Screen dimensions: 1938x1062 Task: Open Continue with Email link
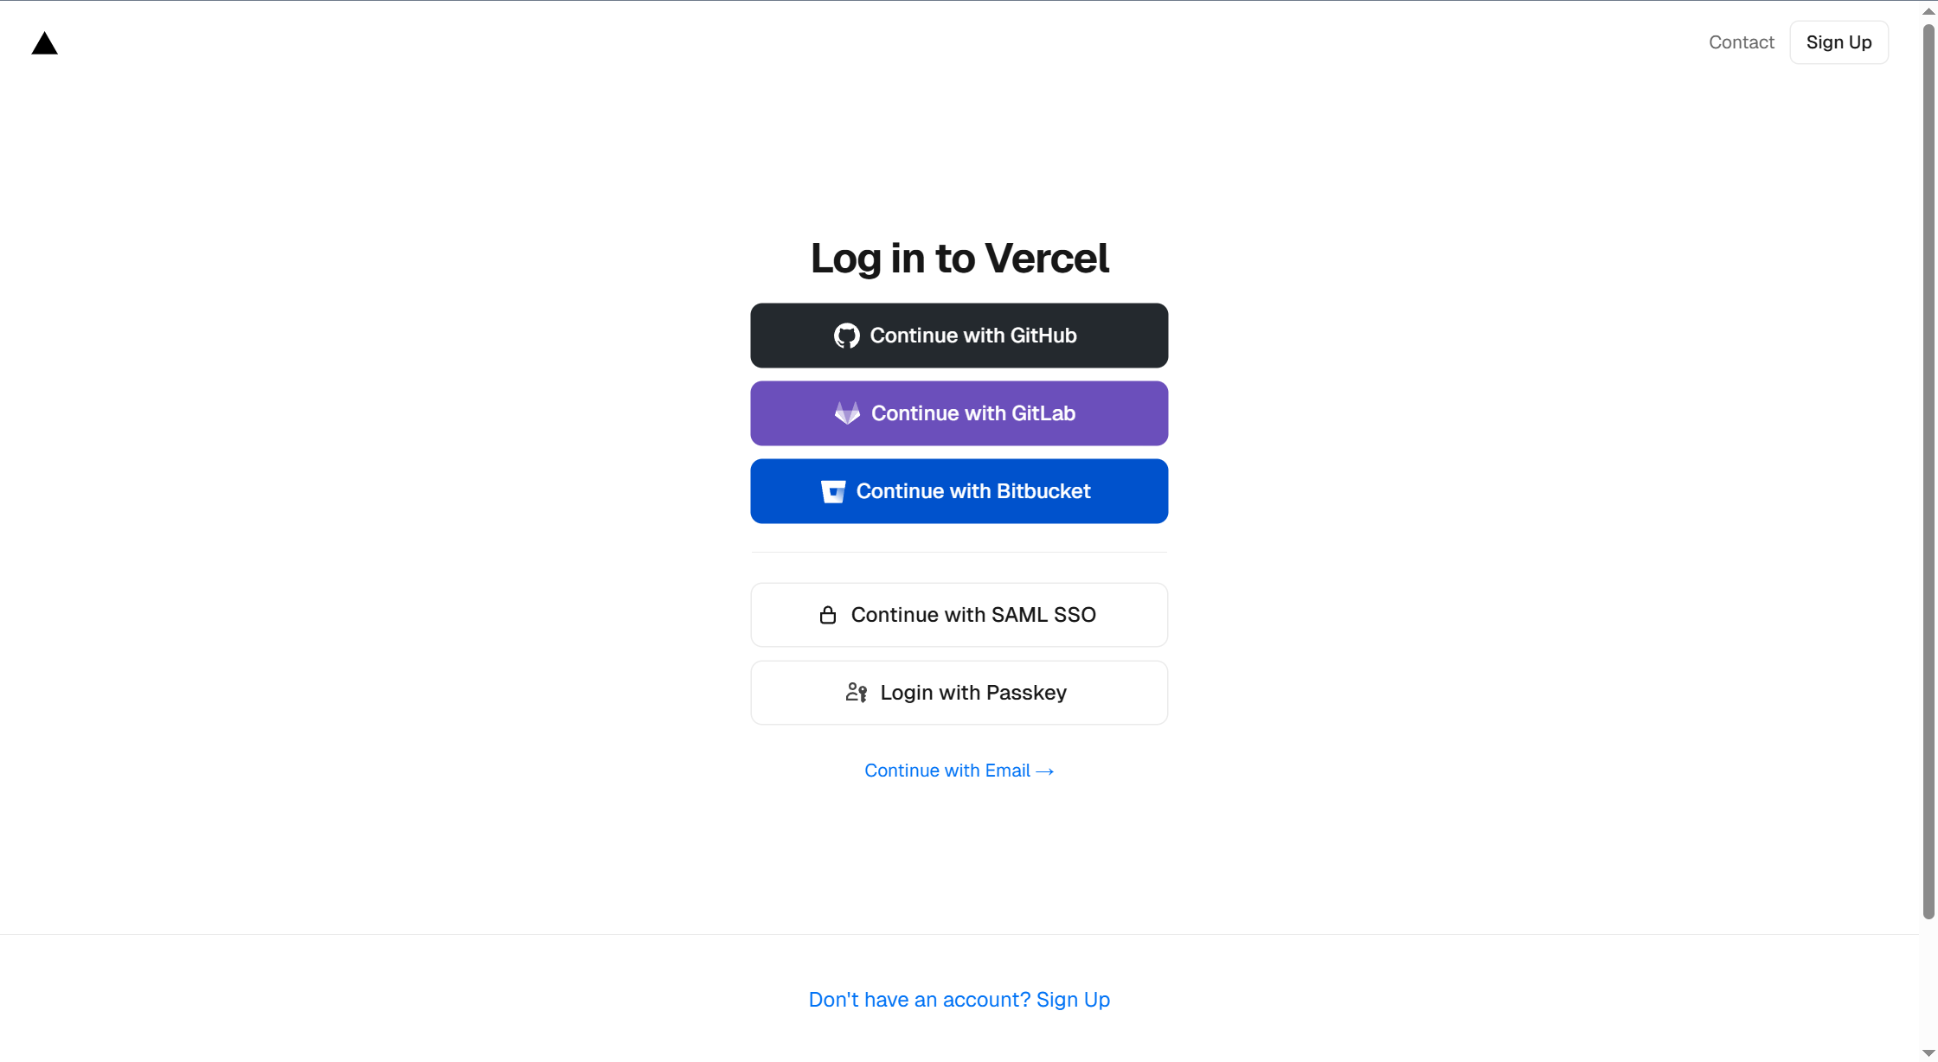959,771
